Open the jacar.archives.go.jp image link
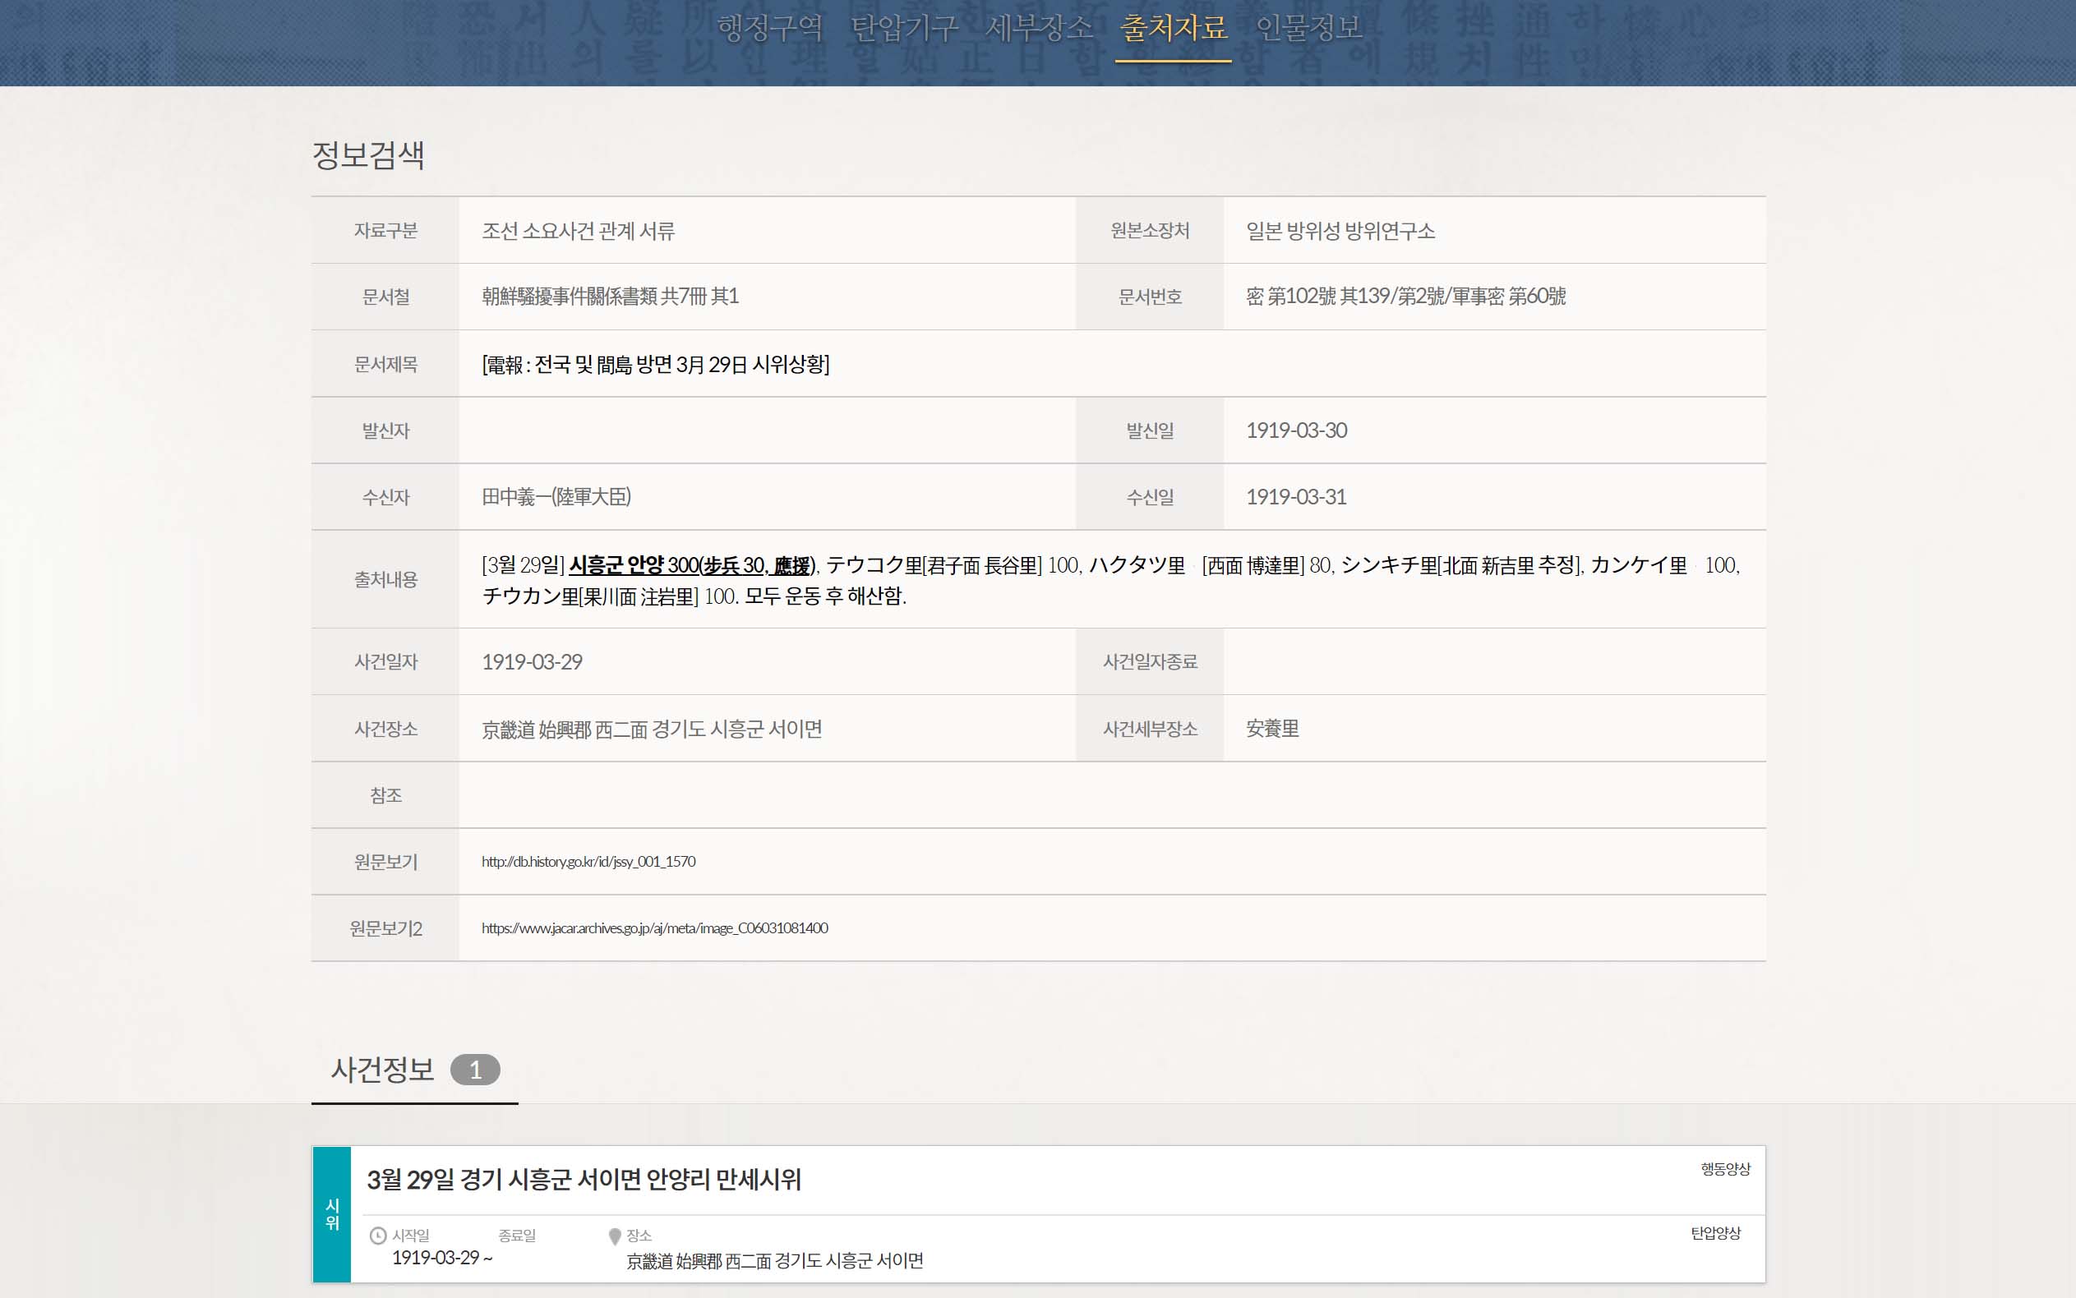 click(x=654, y=928)
